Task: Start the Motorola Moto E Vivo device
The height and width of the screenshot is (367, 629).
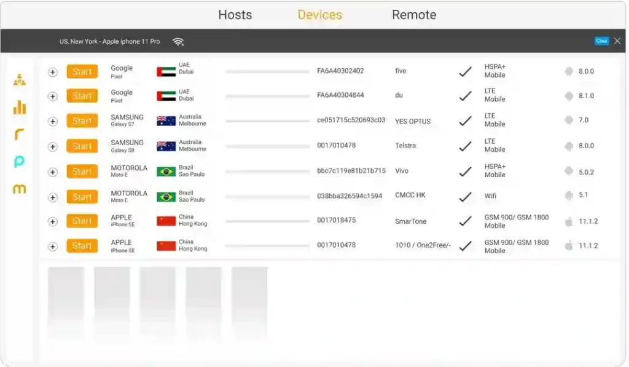Action: point(82,172)
